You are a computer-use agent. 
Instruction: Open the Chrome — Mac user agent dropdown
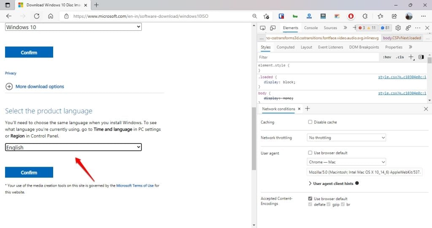(346, 162)
